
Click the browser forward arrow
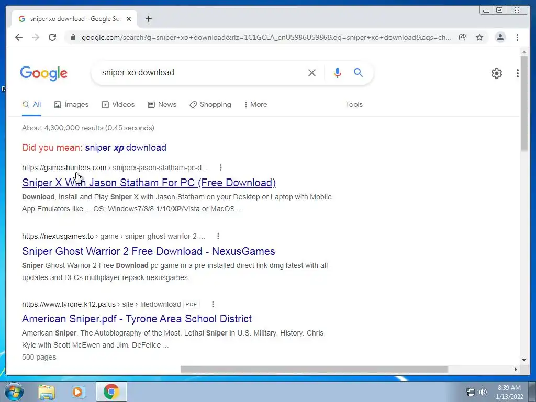[x=36, y=37]
